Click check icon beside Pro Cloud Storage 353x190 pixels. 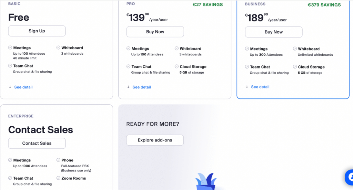pyautogui.click(x=176, y=67)
